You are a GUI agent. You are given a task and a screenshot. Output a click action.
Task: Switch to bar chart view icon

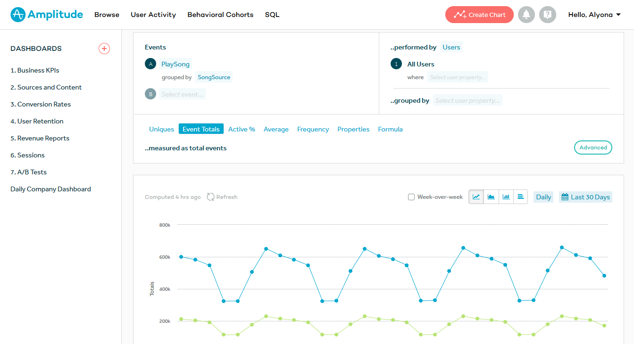[506, 197]
